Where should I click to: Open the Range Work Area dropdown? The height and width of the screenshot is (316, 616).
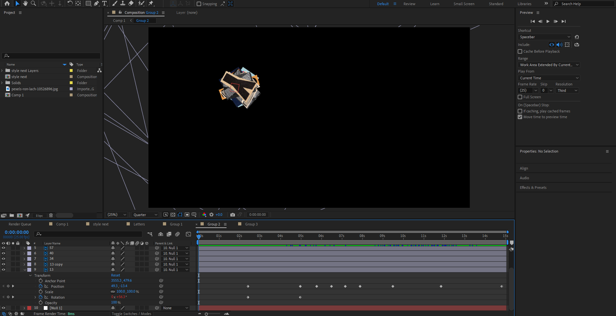549,65
